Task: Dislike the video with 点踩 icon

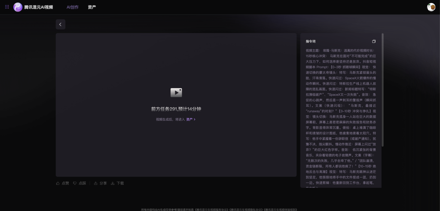Action: (x=79, y=183)
